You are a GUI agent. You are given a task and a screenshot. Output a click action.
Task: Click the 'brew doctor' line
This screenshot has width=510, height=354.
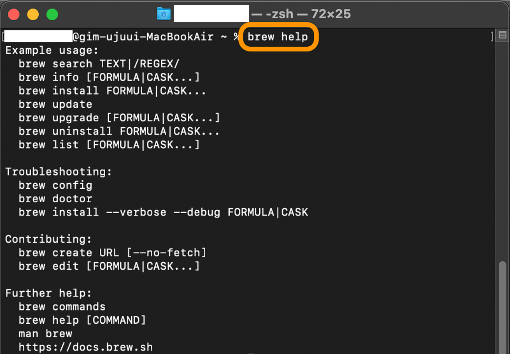[x=55, y=198]
